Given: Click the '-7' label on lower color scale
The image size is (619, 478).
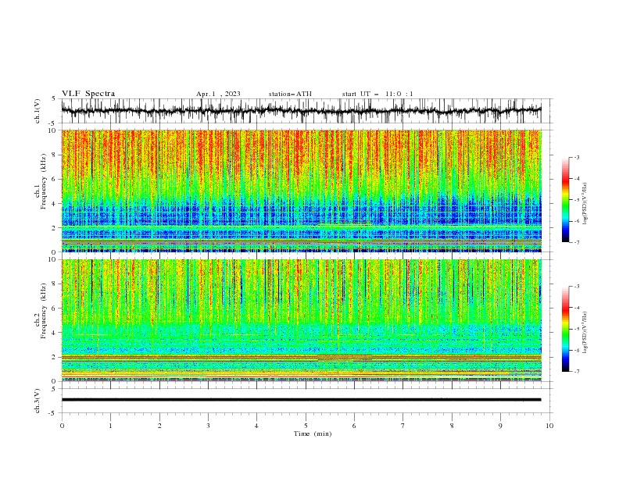Looking at the screenshot, I should 576,372.
